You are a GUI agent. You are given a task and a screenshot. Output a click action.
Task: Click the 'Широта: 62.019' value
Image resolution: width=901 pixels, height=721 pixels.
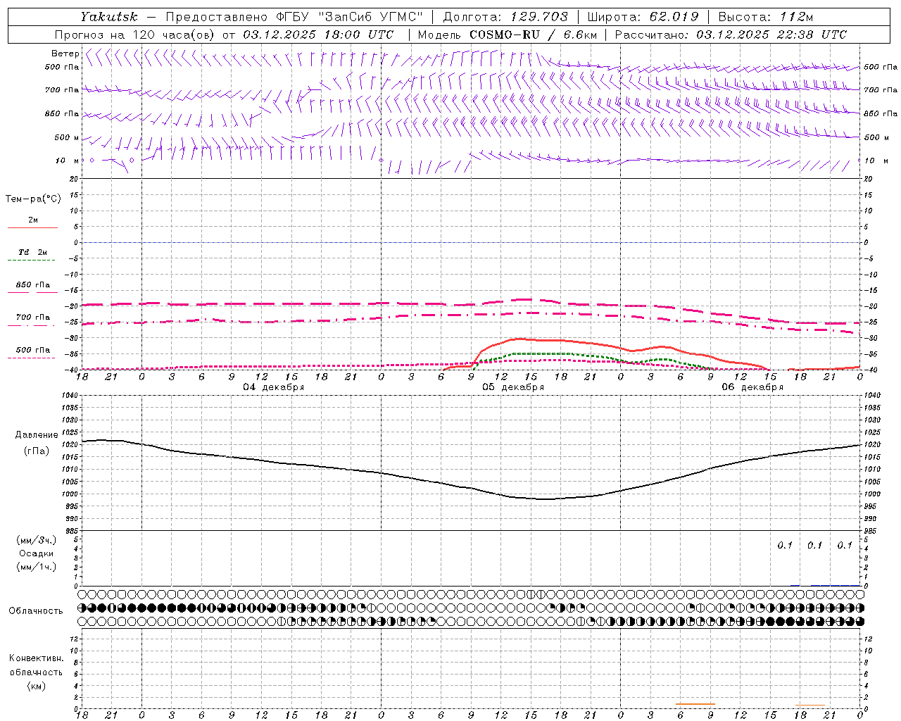tap(643, 17)
